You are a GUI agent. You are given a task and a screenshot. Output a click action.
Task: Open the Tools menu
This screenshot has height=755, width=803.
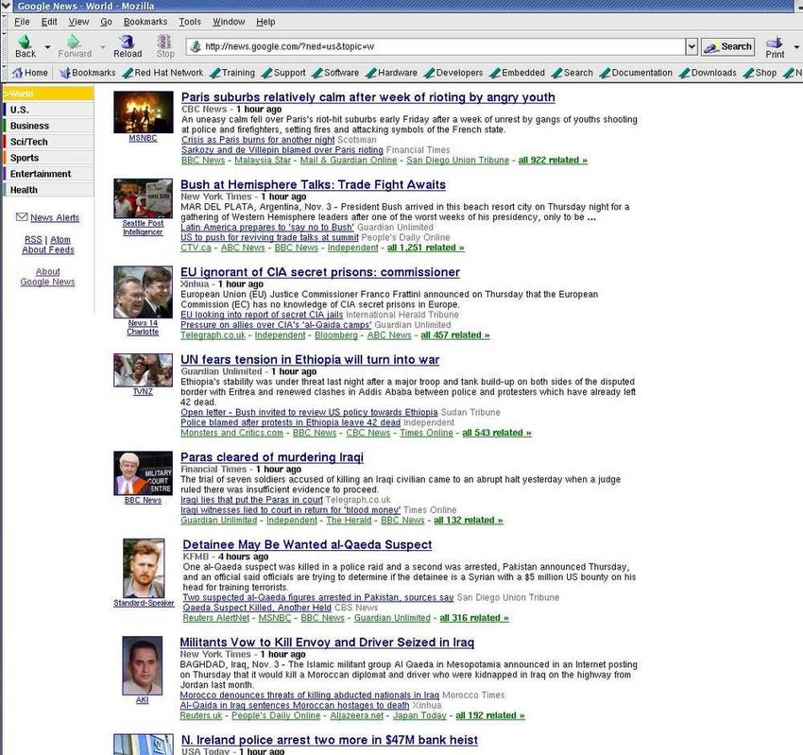tap(190, 21)
